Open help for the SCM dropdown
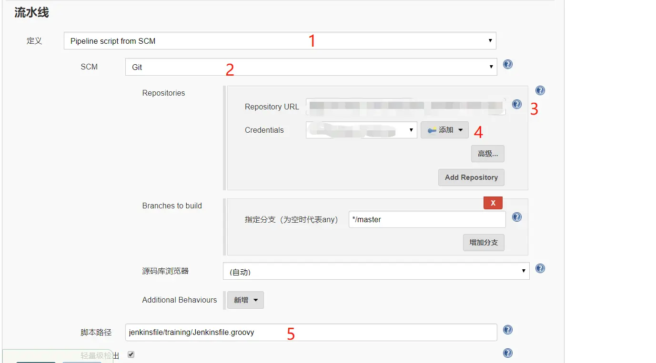656x363 pixels. point(508,64)
